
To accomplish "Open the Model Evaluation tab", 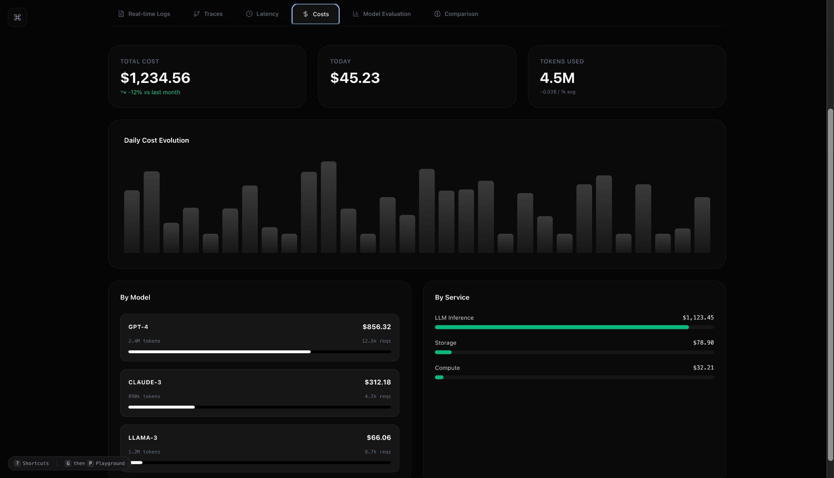I will pos(382,14).
